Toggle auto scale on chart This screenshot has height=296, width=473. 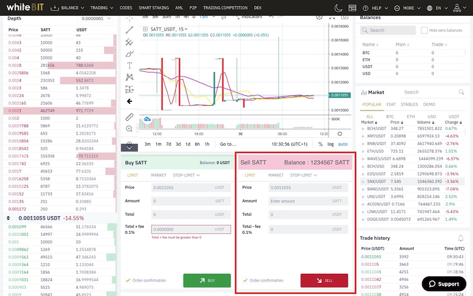click(x=343, y=144)
